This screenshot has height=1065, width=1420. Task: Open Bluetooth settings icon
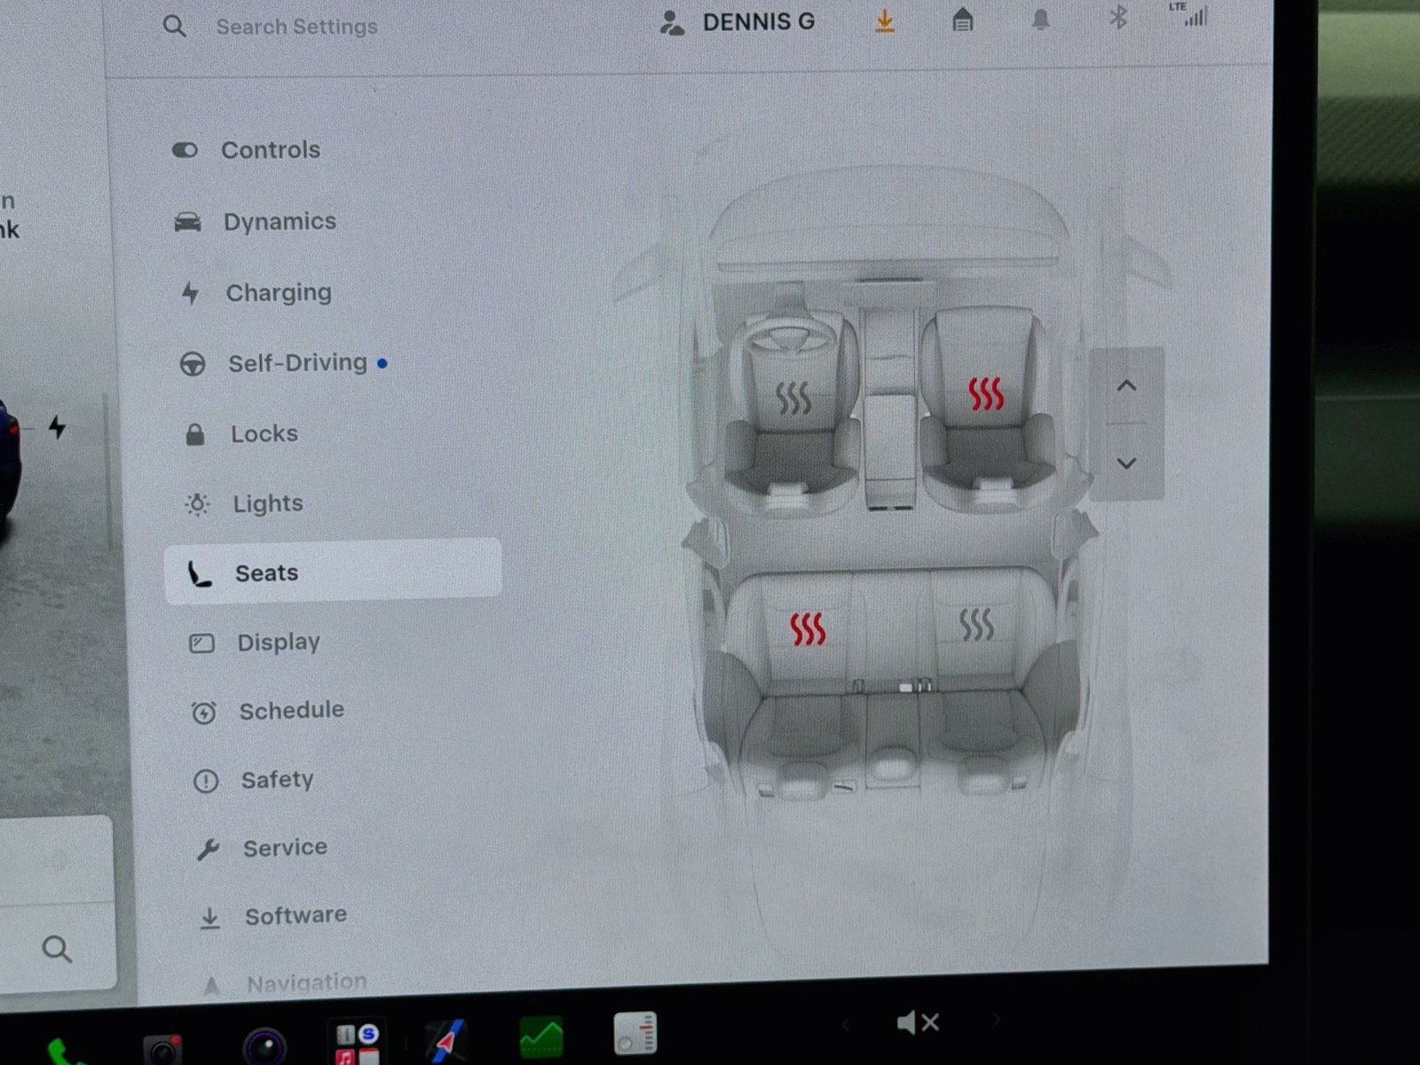(1118, 17)
